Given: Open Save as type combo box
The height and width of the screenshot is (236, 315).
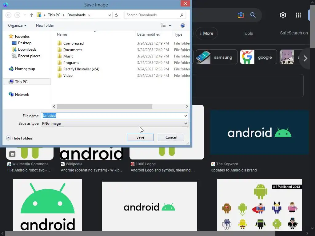Looking at the screenshot, I should 114,124.
